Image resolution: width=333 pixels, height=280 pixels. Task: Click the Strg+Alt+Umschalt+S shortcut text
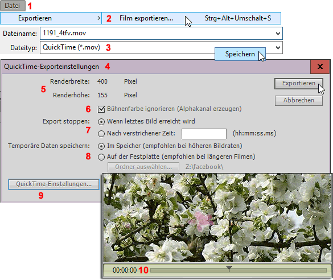pyautogui.click(x=238, y=18)
